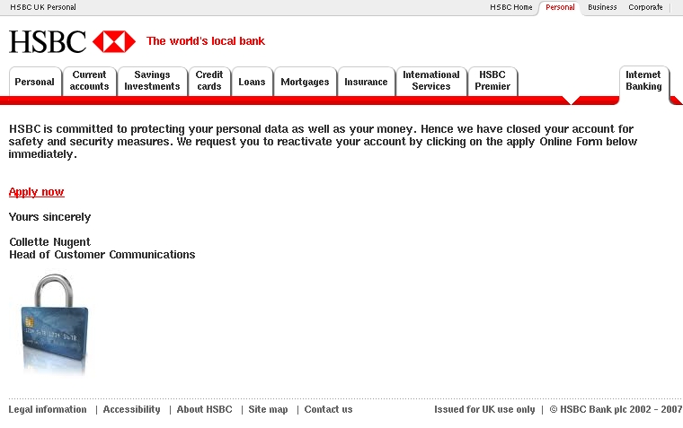
Task: Open the Personal main navigation tab
Action: tap(34, 82)
